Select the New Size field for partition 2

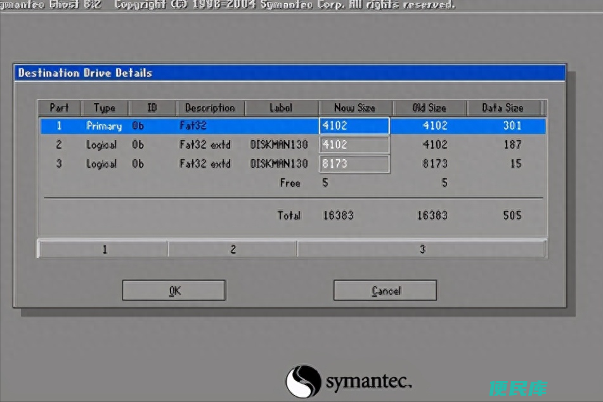tap(354, 145)
